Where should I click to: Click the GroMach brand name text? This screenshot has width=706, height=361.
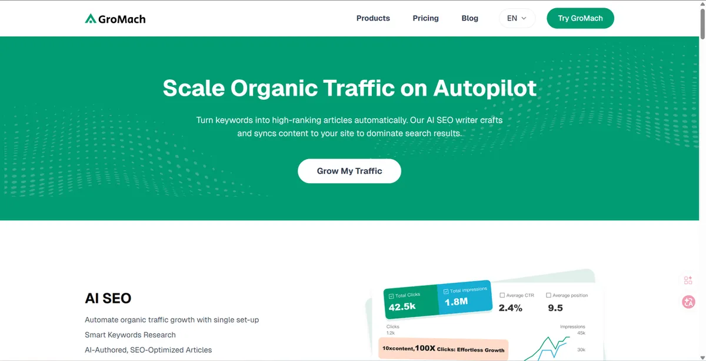click(122, 19)
